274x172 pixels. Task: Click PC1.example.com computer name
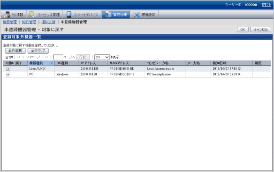pyautogui.click(x=159, y=75)
